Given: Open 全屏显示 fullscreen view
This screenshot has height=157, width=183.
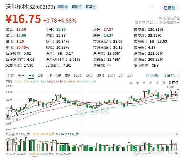Looking at the screenshot, I should [171, 76].
